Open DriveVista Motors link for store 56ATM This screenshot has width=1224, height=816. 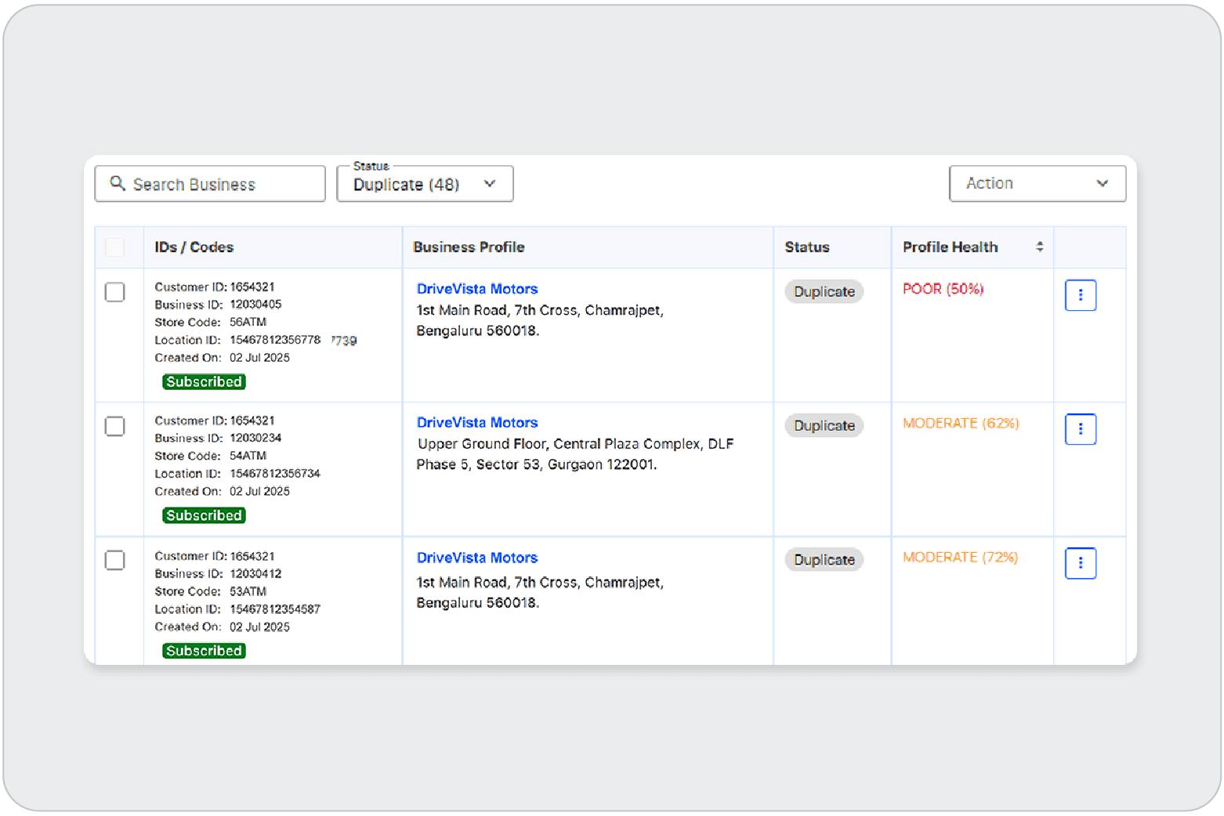(476, 289)
